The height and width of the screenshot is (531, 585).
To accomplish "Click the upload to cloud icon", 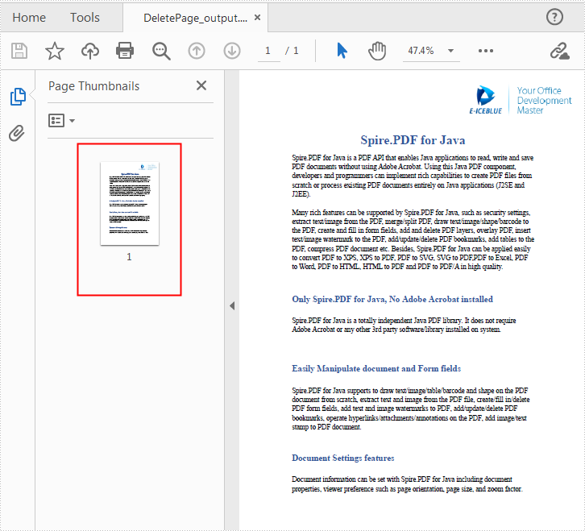I will click(x=90, y=51).
